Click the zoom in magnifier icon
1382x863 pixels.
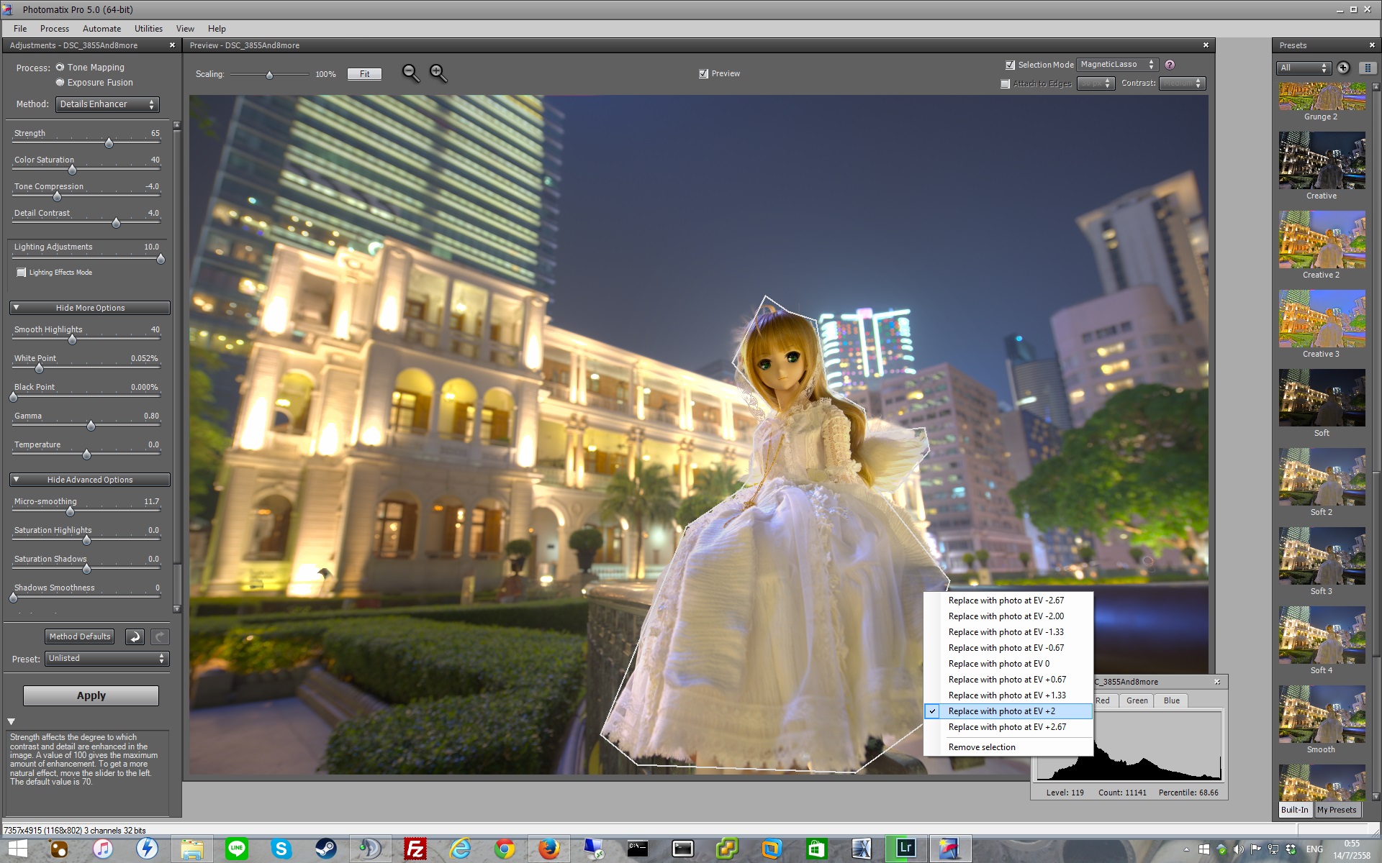[x=438, y=73]
